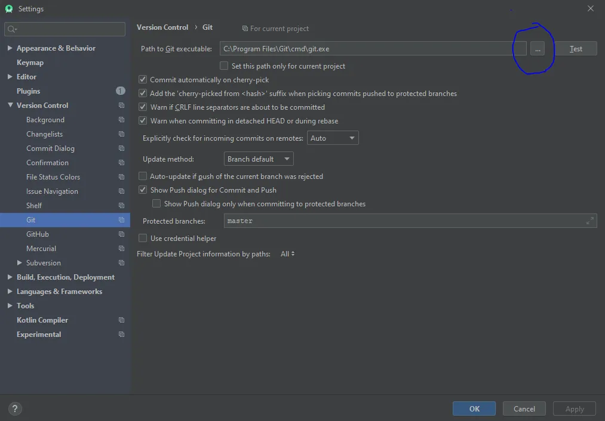This screenshot has height=421, width=605.
Task: Enable 'Set this path only for current project'
Action: pos(224,66)
